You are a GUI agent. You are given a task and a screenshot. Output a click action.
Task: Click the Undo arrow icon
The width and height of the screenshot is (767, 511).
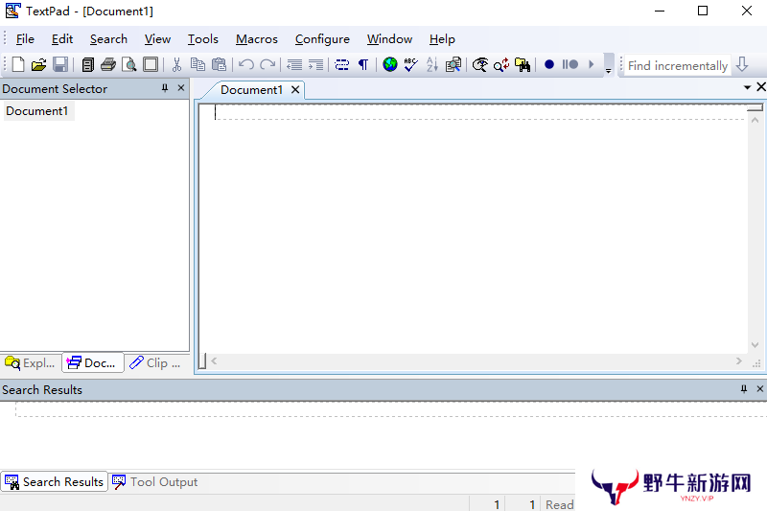[246, 64]
